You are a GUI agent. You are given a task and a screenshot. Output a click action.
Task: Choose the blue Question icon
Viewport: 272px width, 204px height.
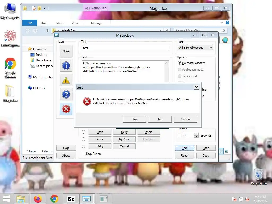point(66,94)
